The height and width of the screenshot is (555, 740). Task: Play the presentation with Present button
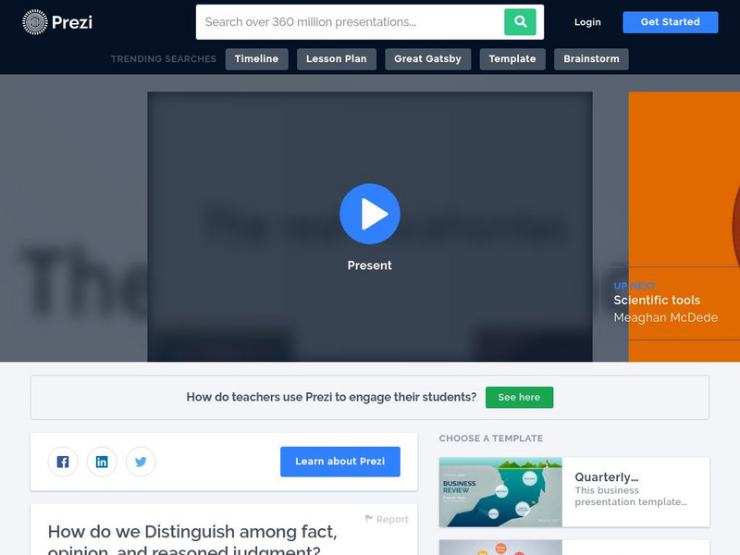pos(370,214)
